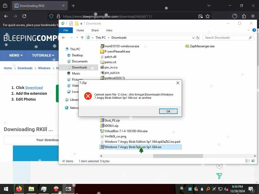Viewport: 259px width, 194px height.
Task: Switch to details view layout icon
Action: (x=247, y=161)
